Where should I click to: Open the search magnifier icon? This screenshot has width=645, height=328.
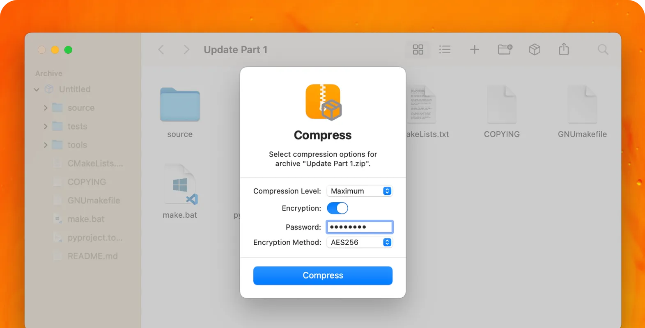pos(603,50)
